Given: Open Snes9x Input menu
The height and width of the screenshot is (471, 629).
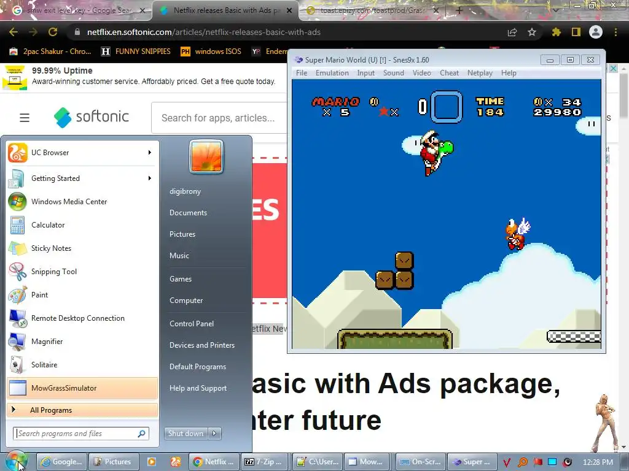Looking at the screenshot, I should (x=366, y=73).
